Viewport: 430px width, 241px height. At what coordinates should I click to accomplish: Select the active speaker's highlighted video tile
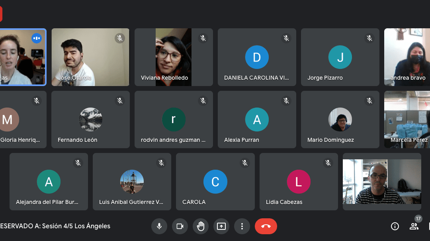pos(23,57)
